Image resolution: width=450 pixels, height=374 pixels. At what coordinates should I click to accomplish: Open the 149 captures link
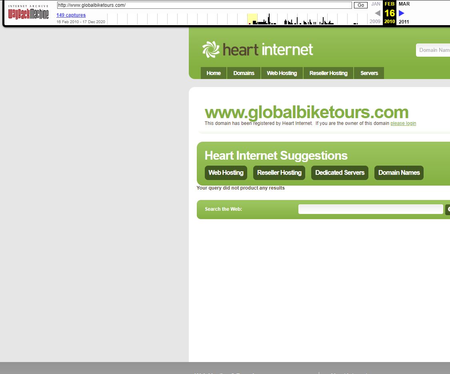coord(71,15)
